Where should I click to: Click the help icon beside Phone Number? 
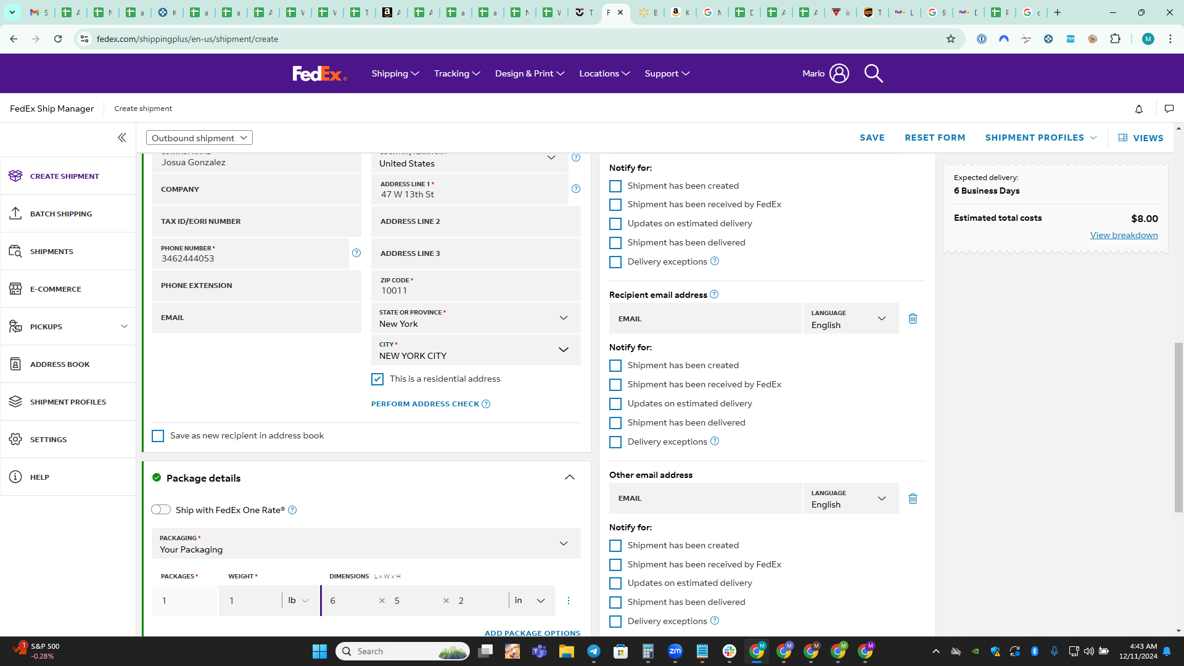point(356,253)
